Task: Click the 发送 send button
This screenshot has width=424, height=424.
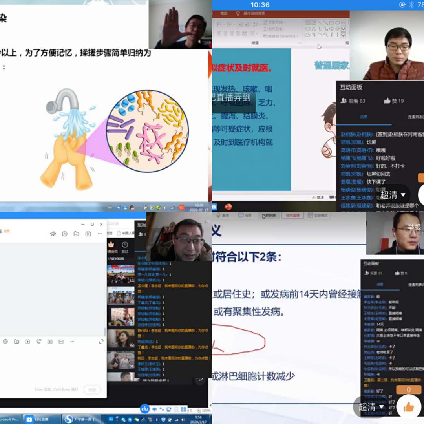Action: pos(92,389)
